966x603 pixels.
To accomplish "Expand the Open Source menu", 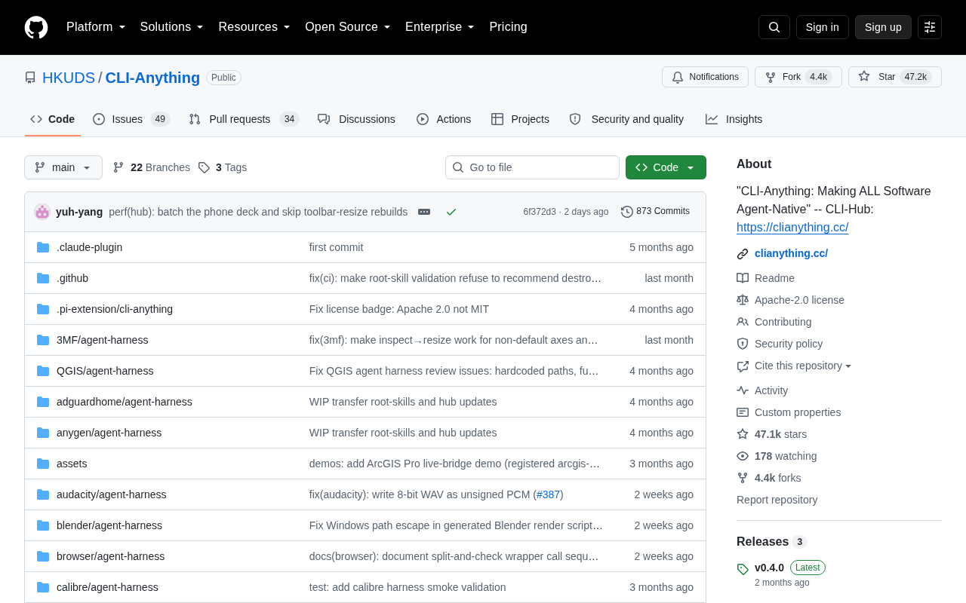I will pyautogui.click(x=348, y=27).
